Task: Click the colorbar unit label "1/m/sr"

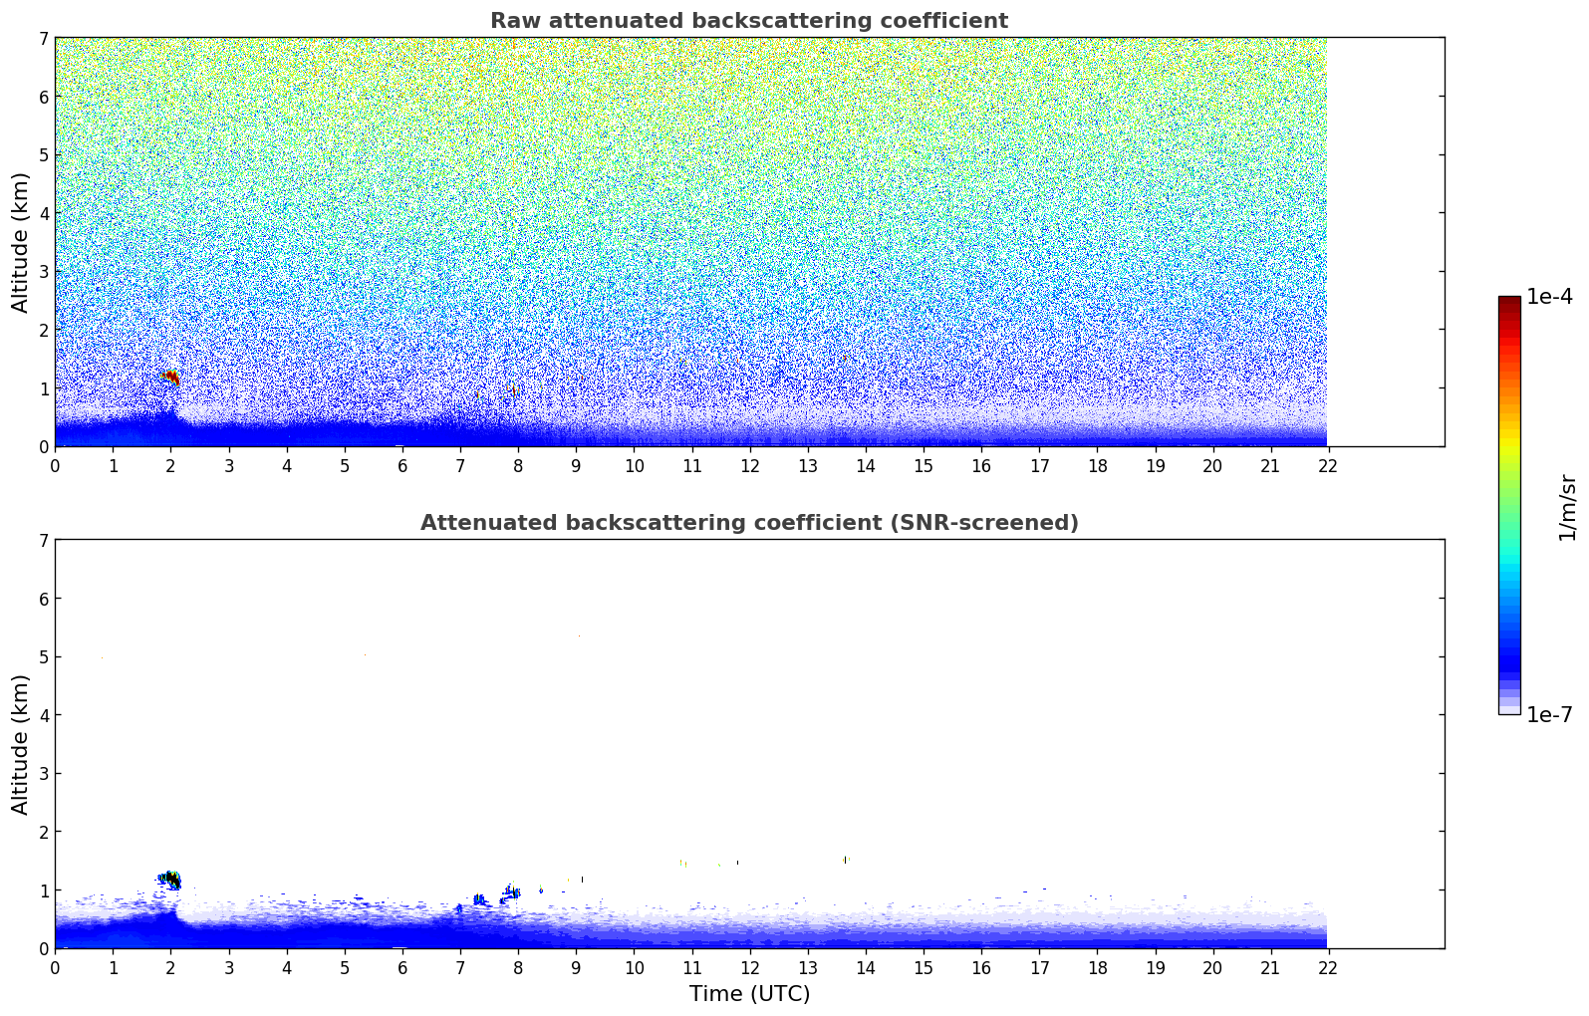Action: 1567,507
